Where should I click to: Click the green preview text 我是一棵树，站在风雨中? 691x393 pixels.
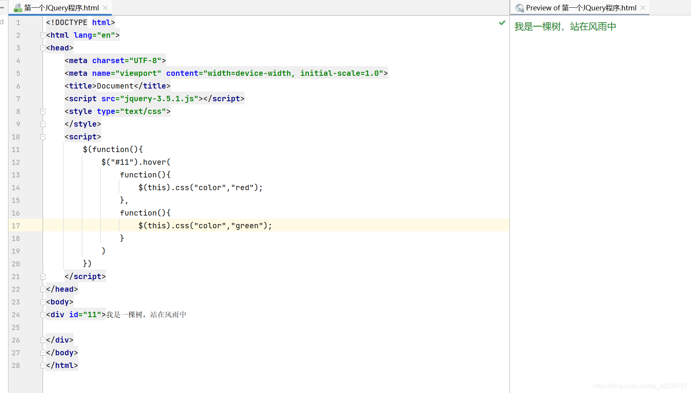coord(565,27)
